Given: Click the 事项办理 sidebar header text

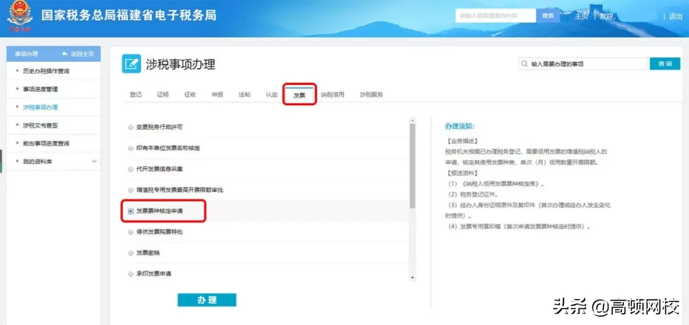Looking at the screenshot, I should pyautogui.click(x=26, y=54).
